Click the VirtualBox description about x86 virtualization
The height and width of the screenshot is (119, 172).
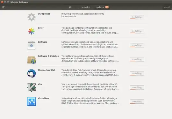(90, 100)
